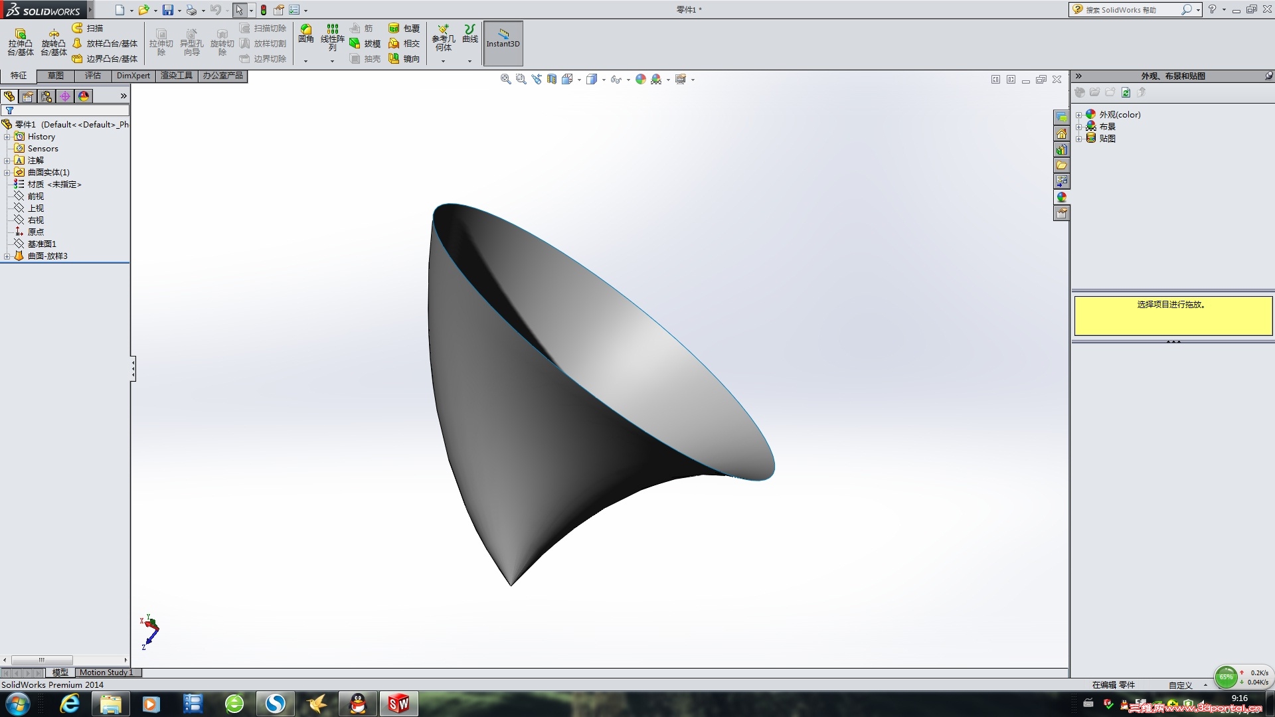This screenshot has height=717, width=1275.
Task: Open the Appearances tab in task pane
Action: [x=1061, y=197]
